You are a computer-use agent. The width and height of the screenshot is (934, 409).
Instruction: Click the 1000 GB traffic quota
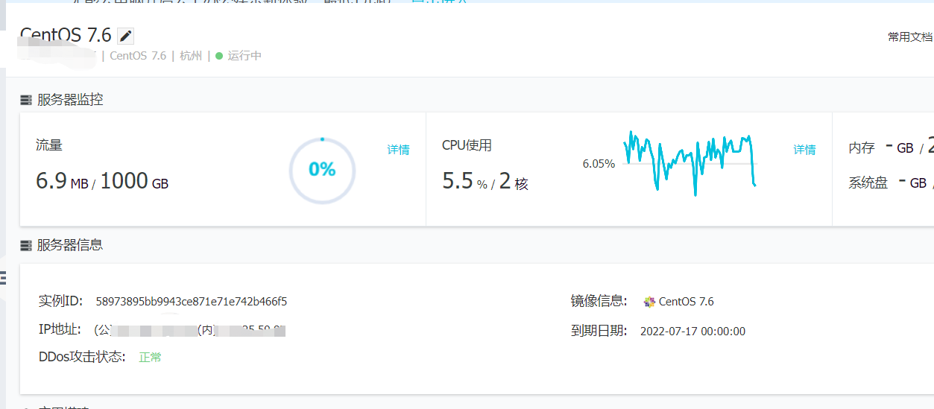pyautogui.click(x=134, y=180)
